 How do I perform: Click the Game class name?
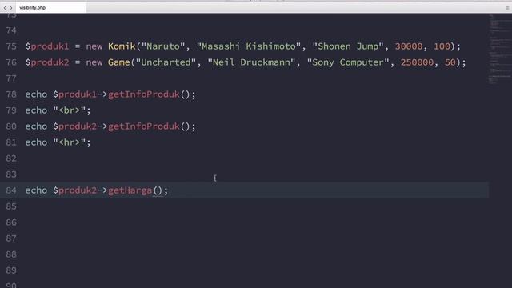tap(119, 62)
